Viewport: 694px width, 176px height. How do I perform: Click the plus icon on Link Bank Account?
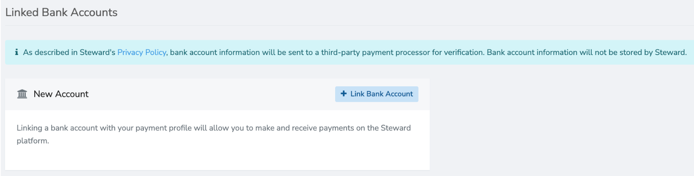[x=344, y=94]
